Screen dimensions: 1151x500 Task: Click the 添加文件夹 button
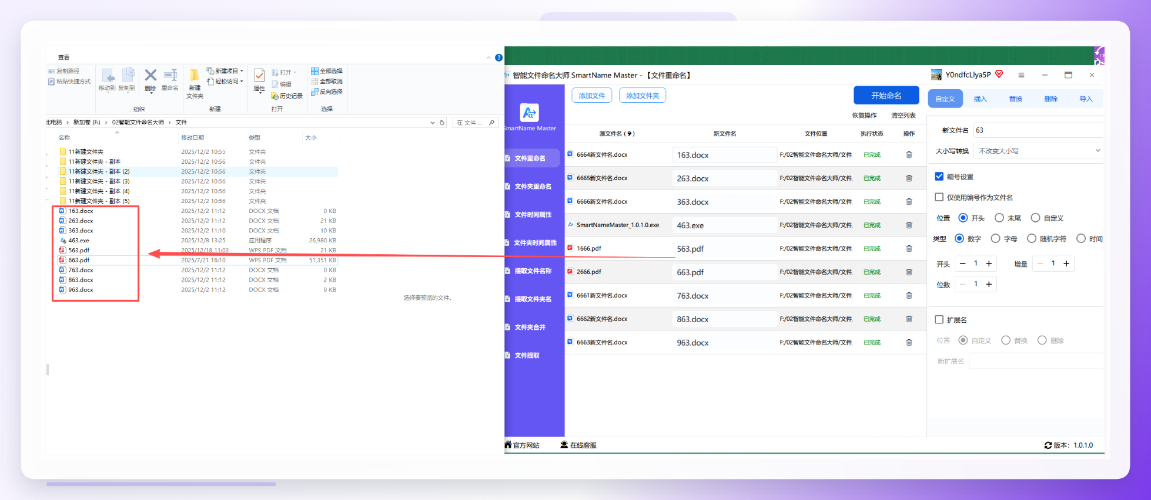642,96
